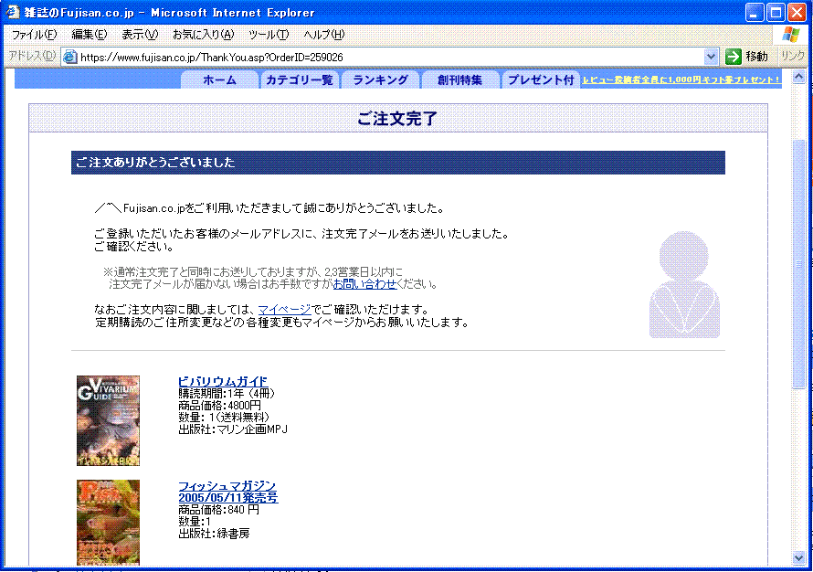Click the scrollbar up arrow

click(798, 77)
